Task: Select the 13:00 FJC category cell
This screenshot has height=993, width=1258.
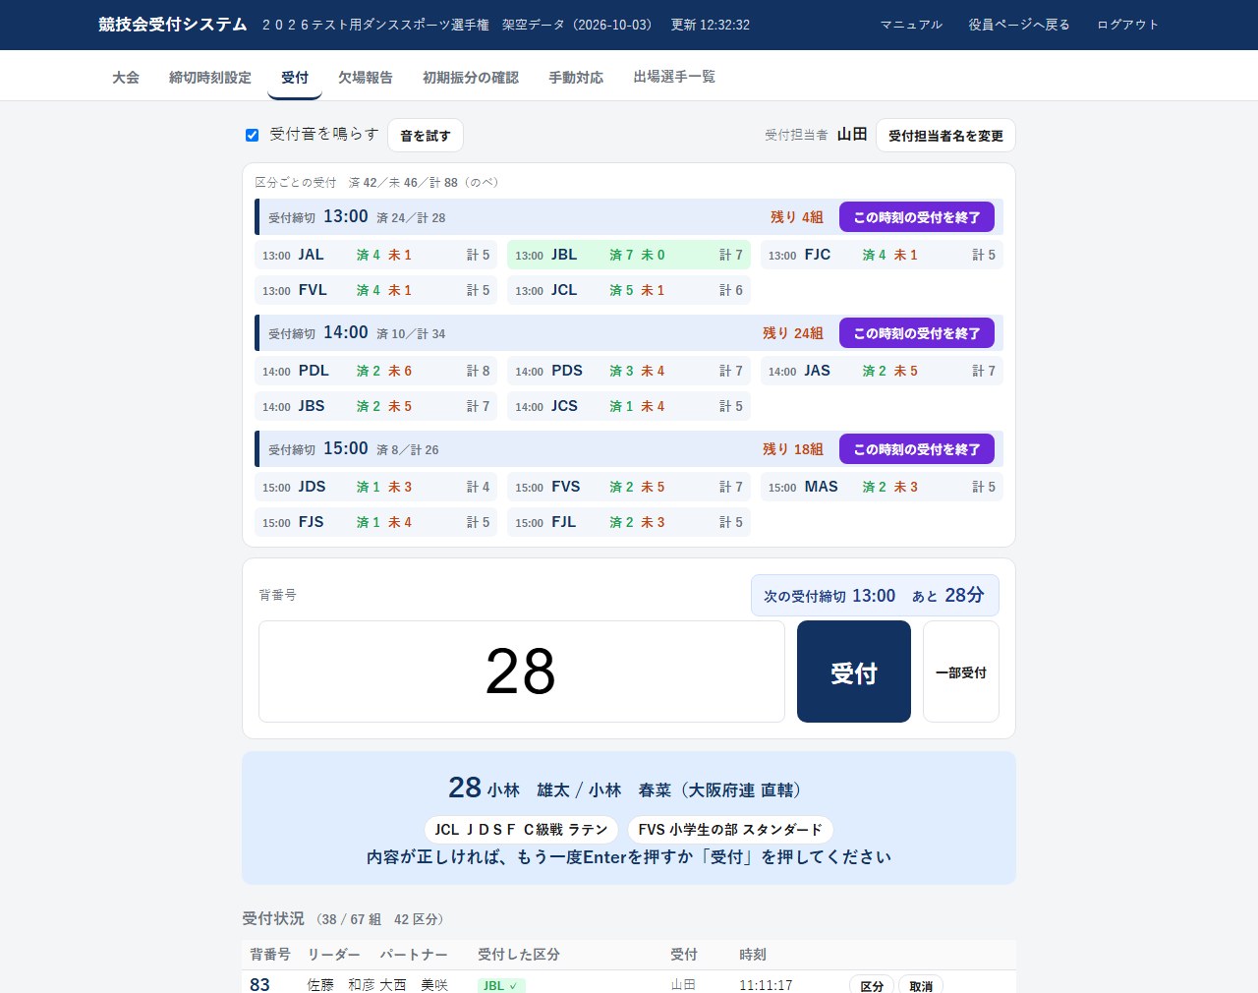Action: 882,255
